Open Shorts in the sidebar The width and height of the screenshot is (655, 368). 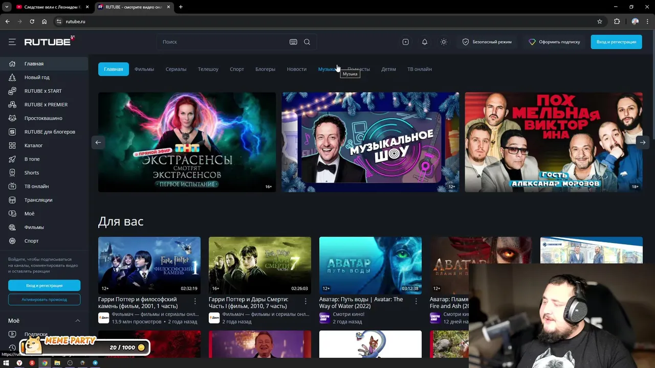coord(44,173)
